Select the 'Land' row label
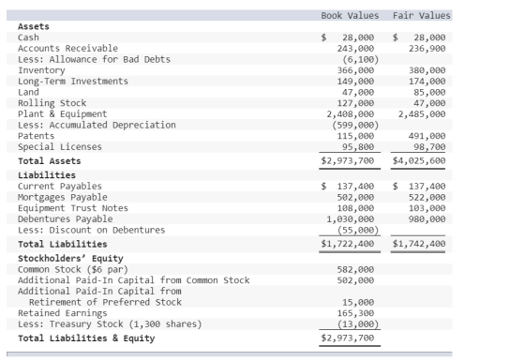This screenshot has width=525, height=361. tap(28, 92)
